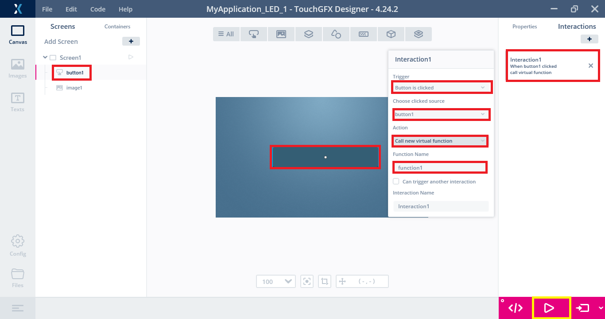Image resolution: width=605 pixels, height=319 pixels.
Task: Open the Progress indicators widget category
Action: click(364, 34)
